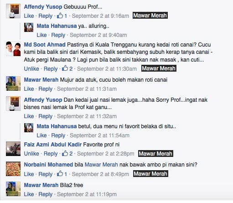
Task: Open September 2 at 11:30am timestamp
Action: (107, 69)
